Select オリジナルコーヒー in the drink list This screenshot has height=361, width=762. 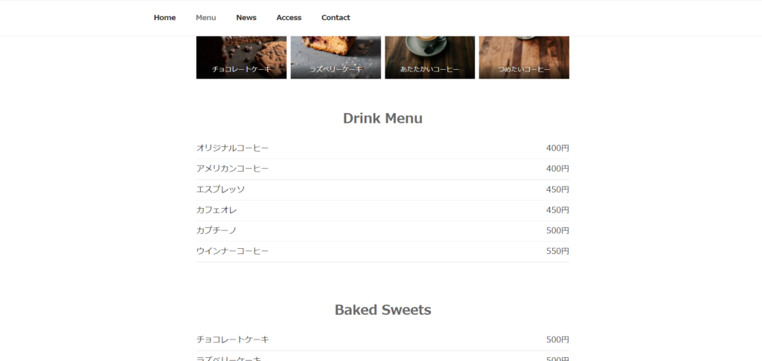pyautogui.click(x=232, y=149)
